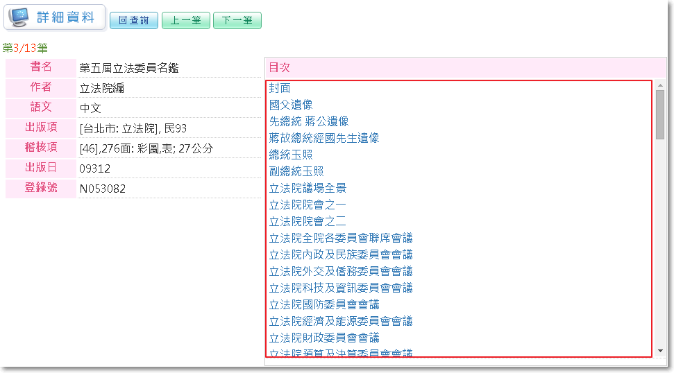Open the 國父遺像 link

[291, 105]
